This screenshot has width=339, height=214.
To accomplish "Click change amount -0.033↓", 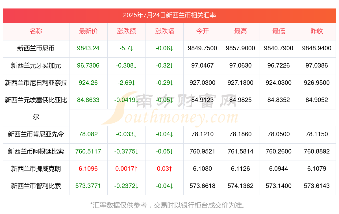I will [x=126, y=134].
